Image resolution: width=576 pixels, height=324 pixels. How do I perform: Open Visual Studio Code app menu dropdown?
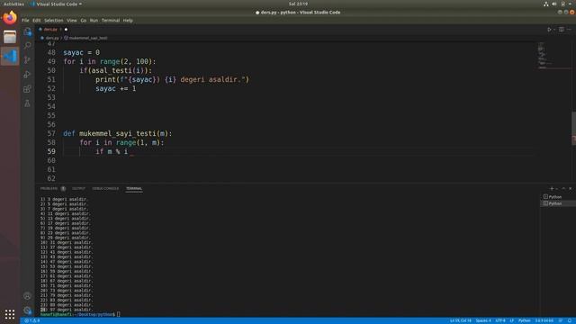[56, 4]
